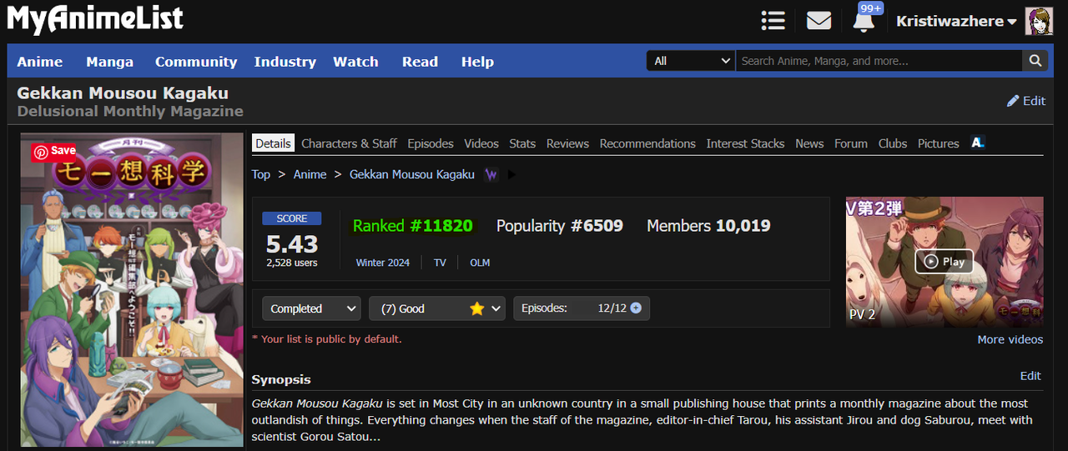Open the Community menu
1068x451 pixels.
pos(196,62)
